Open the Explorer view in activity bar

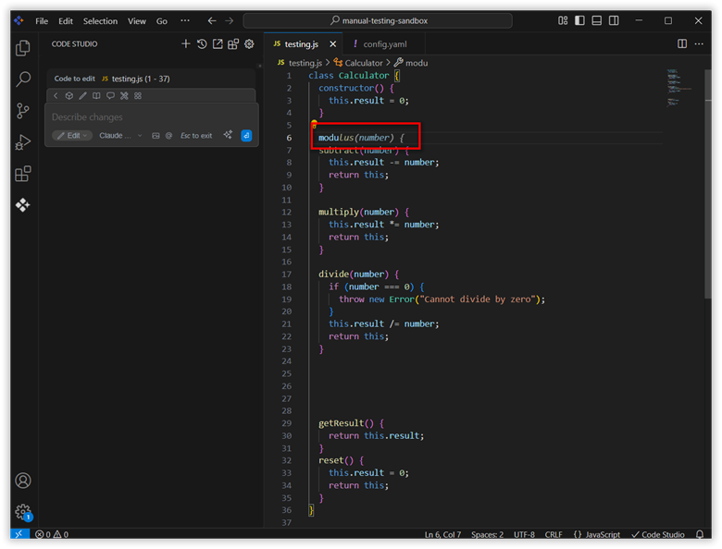coord(23,48)
